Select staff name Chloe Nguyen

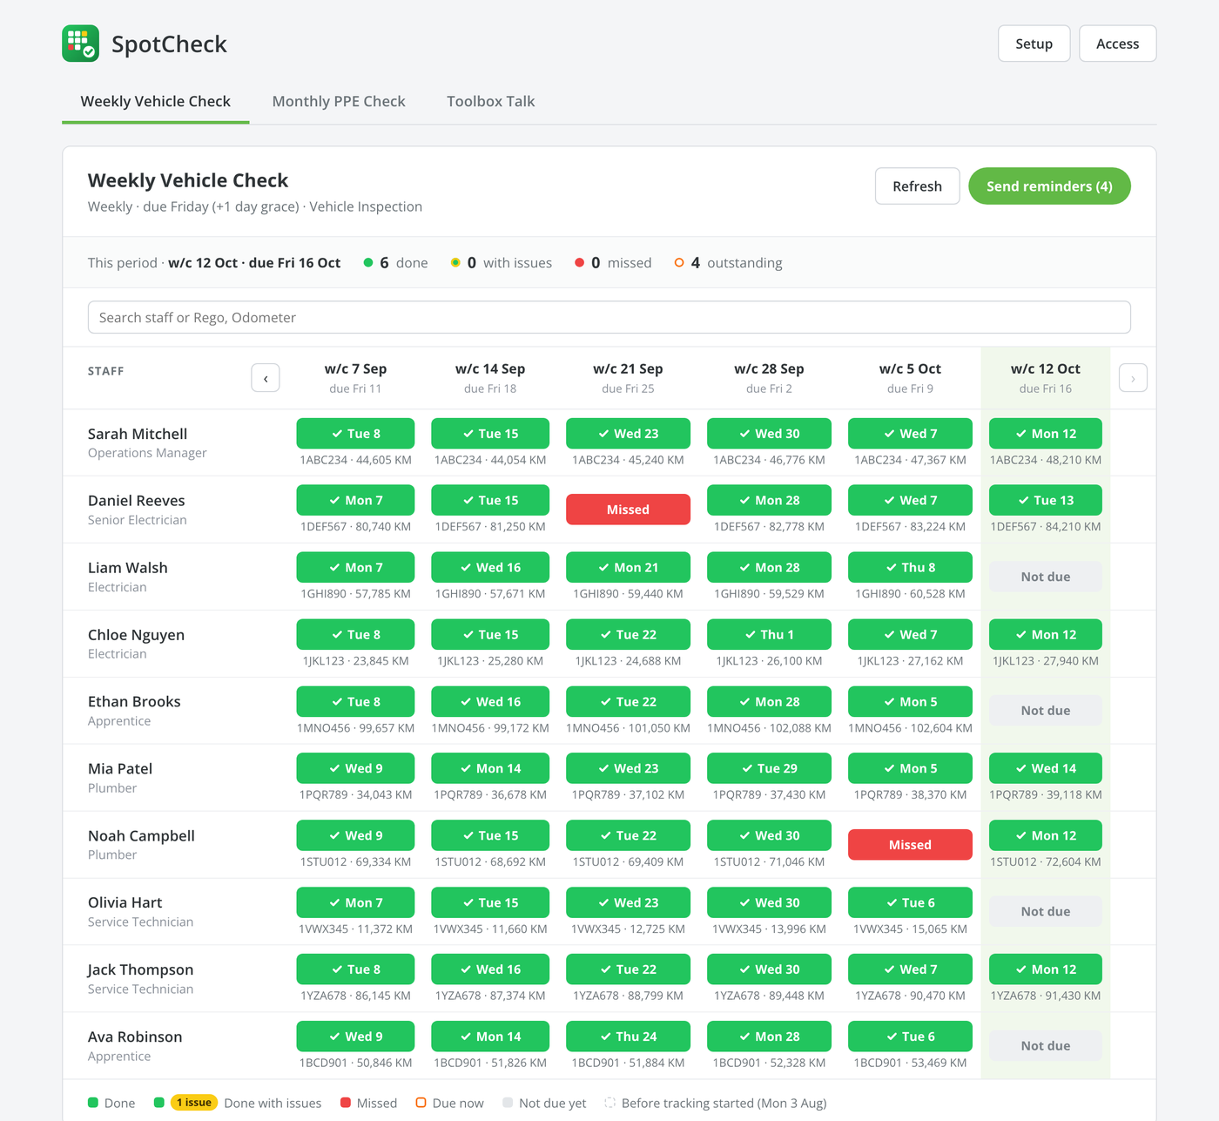(x=136, y=635)
